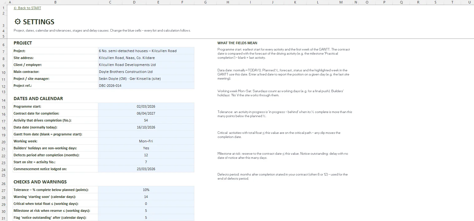Select the Commencement notice date 23/03/2026

click(x=146, y=169)
